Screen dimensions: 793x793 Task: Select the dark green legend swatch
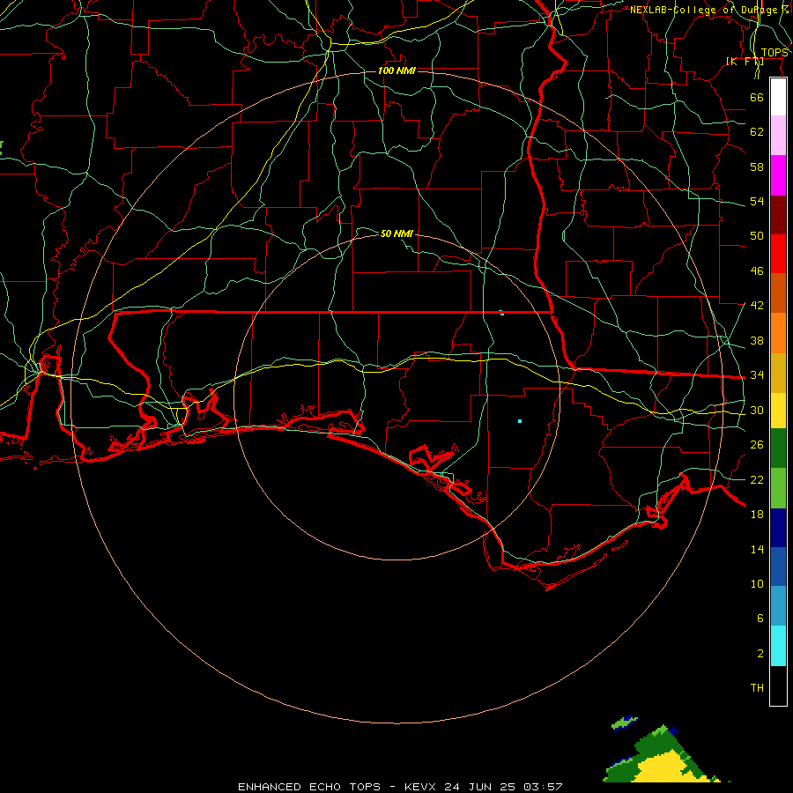tap(778, 448)
